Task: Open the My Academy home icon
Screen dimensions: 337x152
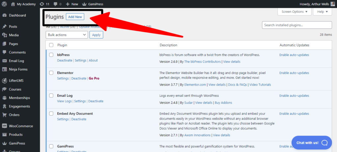Action: pyautogui.click(x=13, y=4)
